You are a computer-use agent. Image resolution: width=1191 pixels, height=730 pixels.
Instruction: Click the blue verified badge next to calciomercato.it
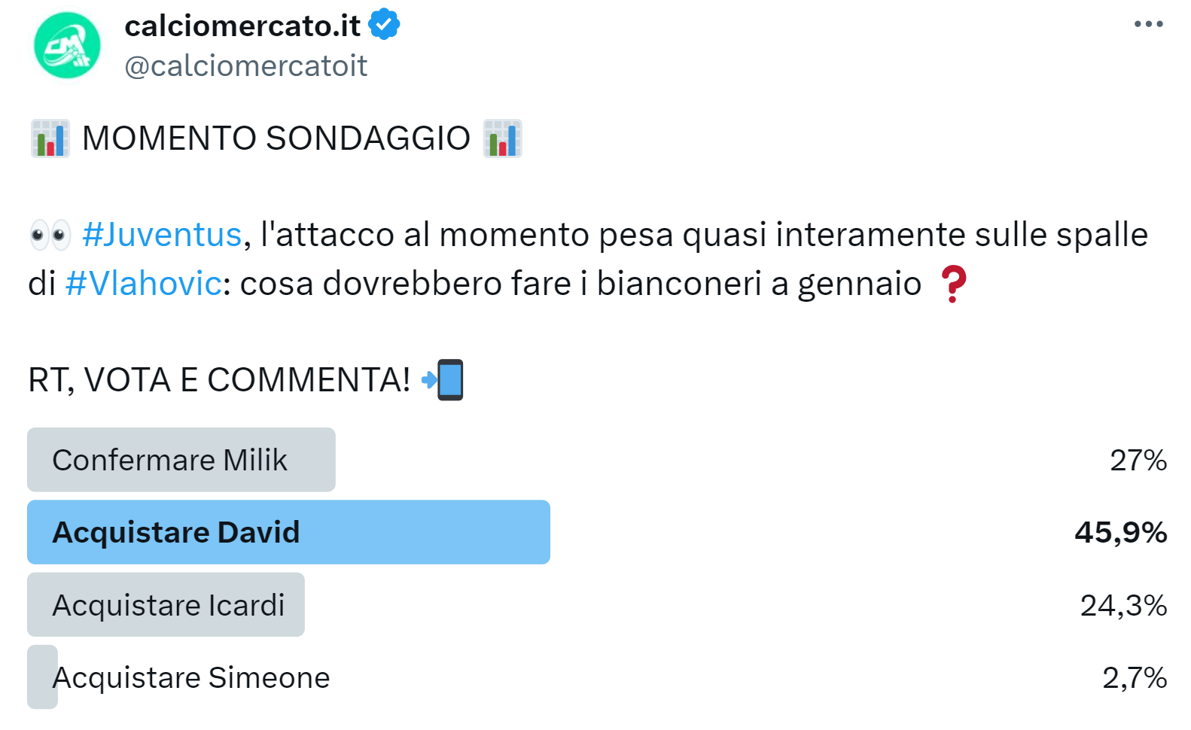tap(385, 23)
